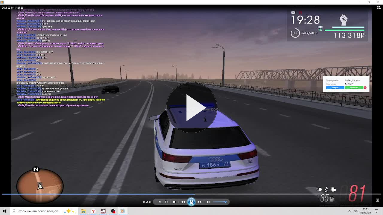Switch to Library view icon at top right
The width and height of the screenshot is (383, 215).
point(379,8)
